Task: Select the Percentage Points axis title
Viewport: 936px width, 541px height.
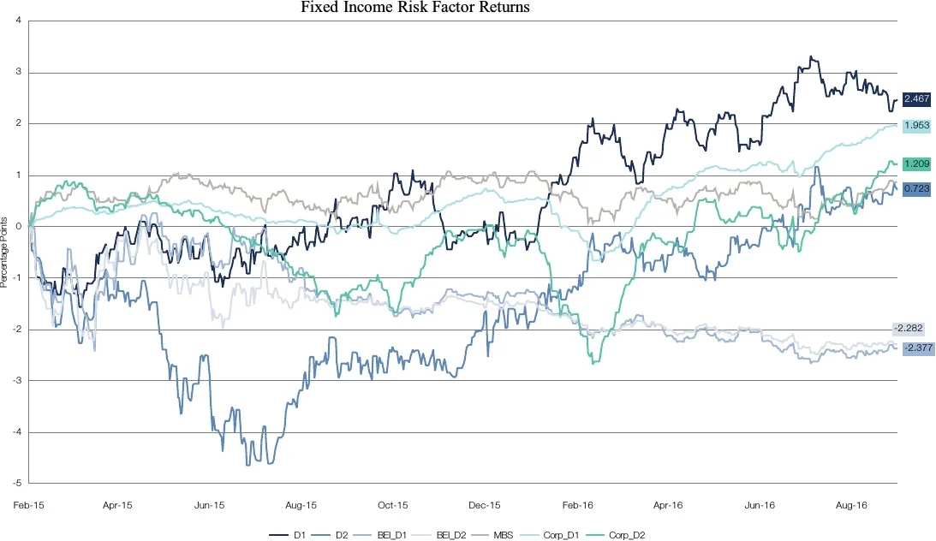Action: tap(5, 252)
